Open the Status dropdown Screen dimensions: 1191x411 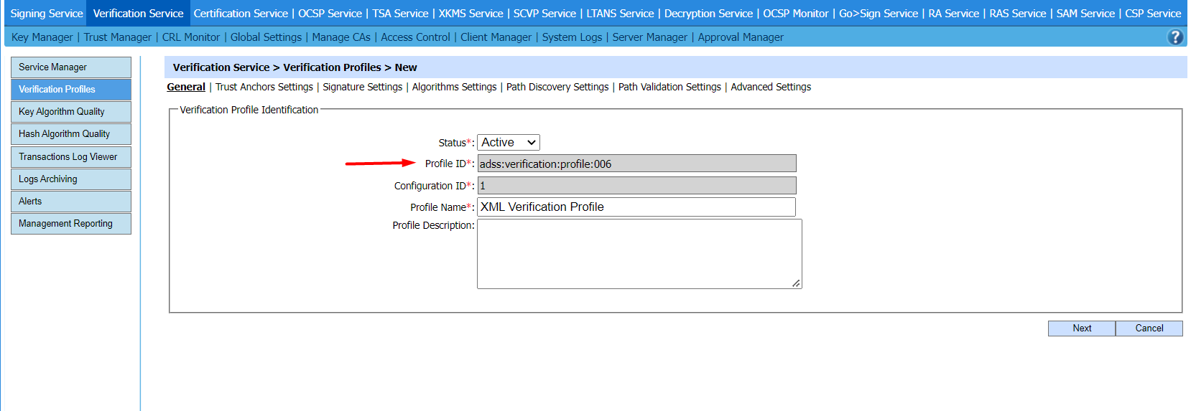508,143
